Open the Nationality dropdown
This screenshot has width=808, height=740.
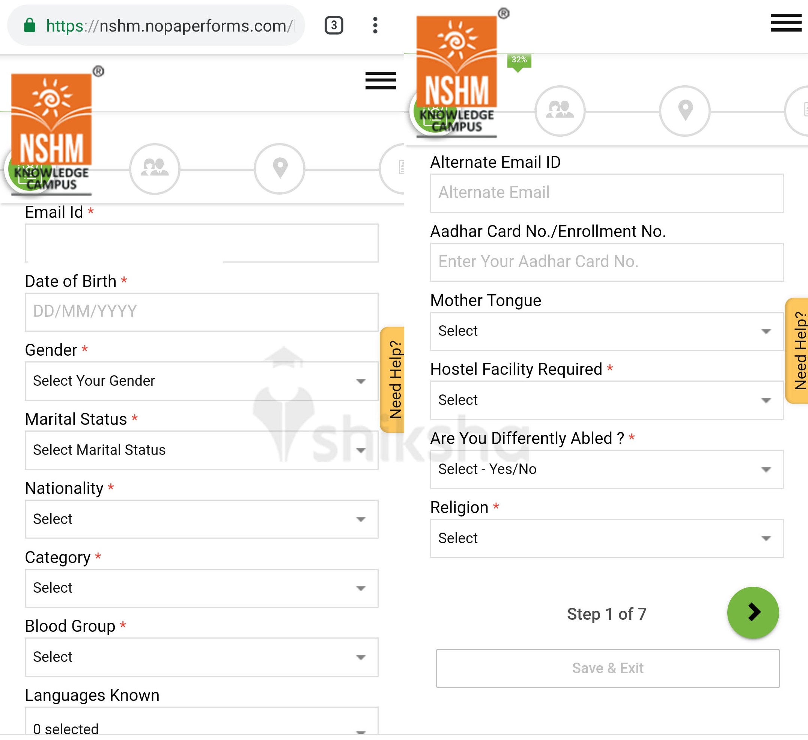pos(200,519)
